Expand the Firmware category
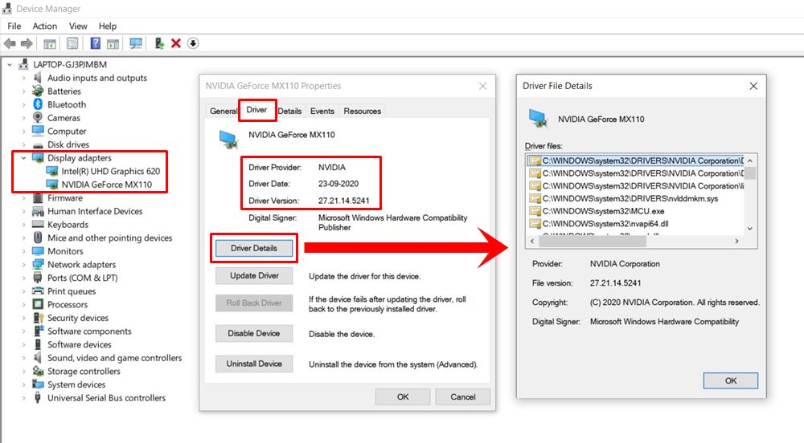The height and width of the screenshot is (443, 804). 23,197
